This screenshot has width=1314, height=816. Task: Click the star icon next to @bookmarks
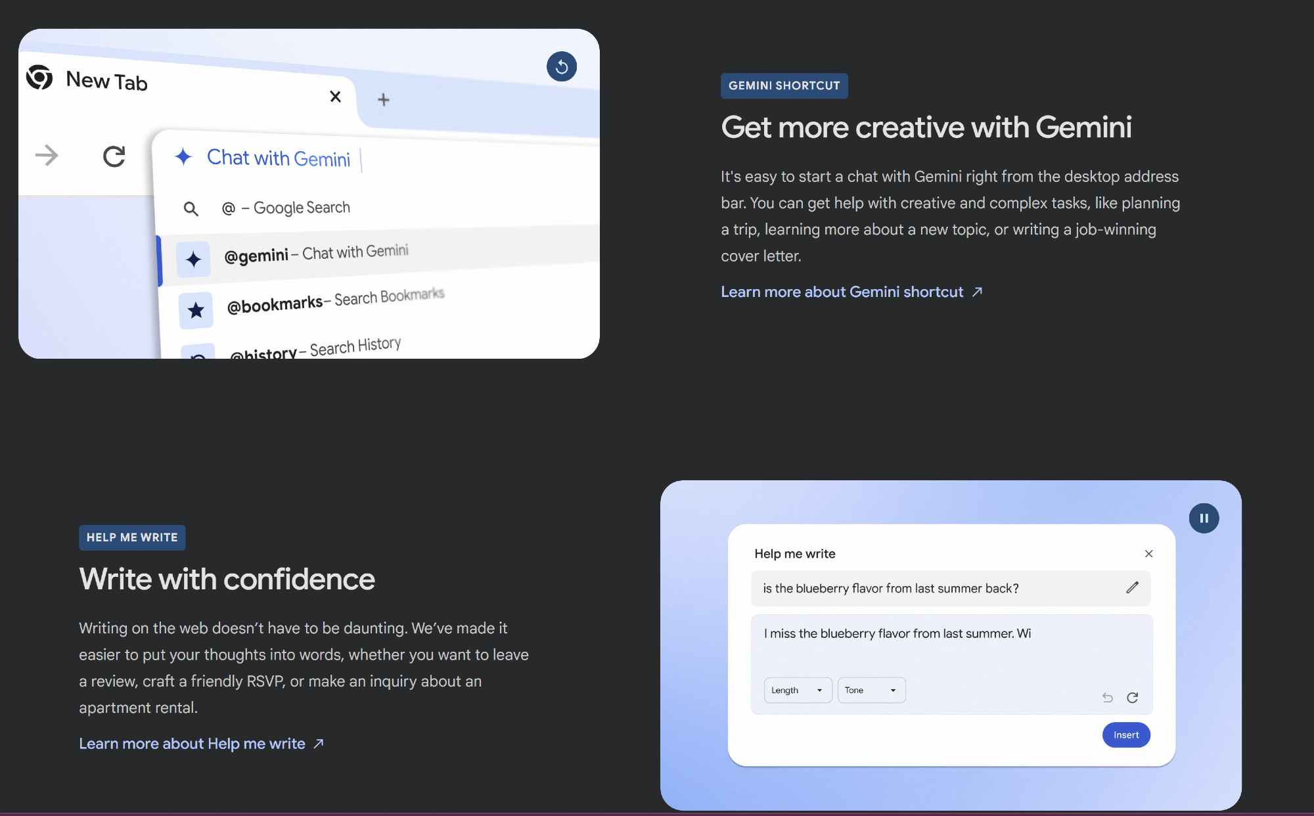coord(196,310)
